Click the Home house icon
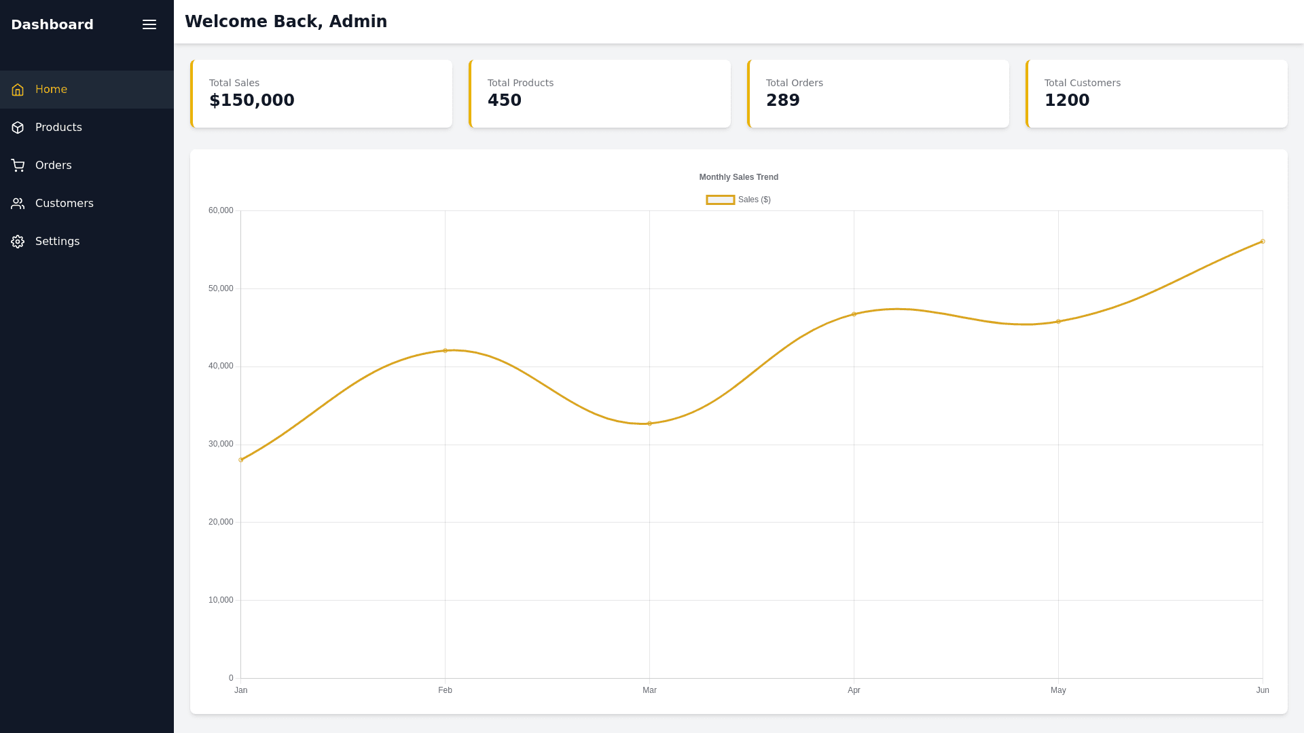This screenshot has height=733, width=1304. pos(18,90)
